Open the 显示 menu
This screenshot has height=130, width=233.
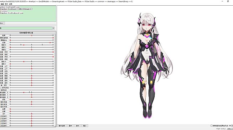point(6,4)
